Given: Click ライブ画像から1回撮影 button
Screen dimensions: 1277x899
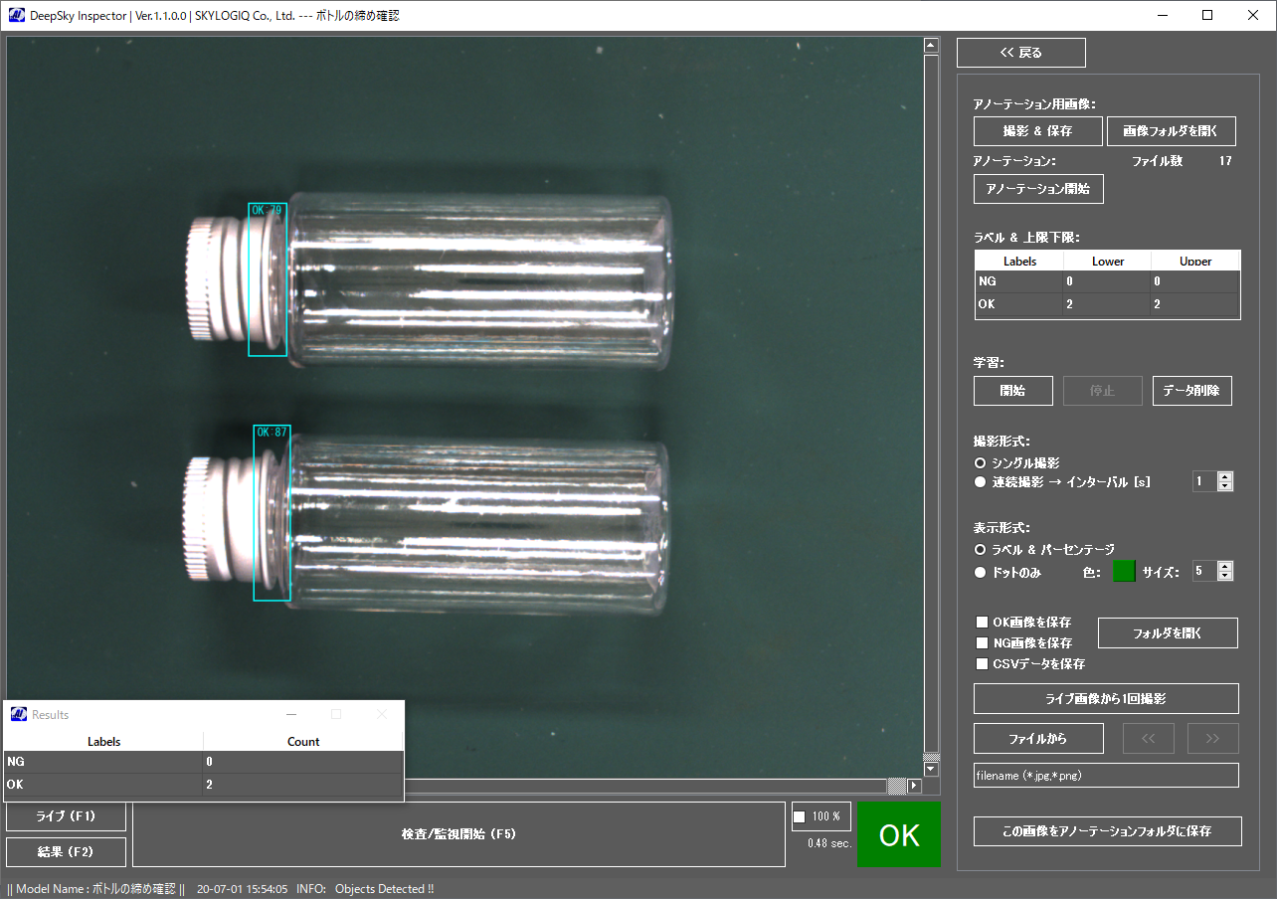Looking at the screenshot, I should (1106, 698).
